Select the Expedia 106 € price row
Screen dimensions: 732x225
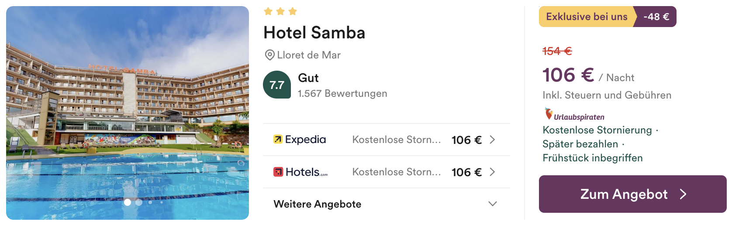tap(387, 140)
